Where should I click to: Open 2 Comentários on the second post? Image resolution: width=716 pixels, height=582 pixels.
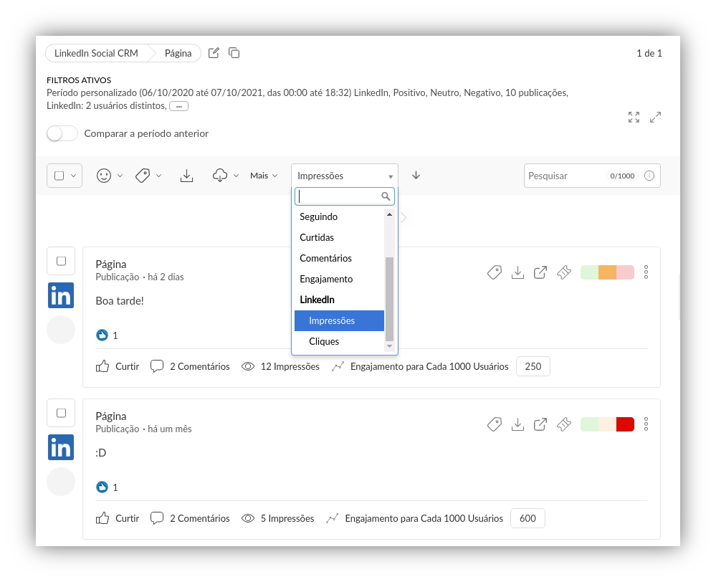(x=191, y=518)
